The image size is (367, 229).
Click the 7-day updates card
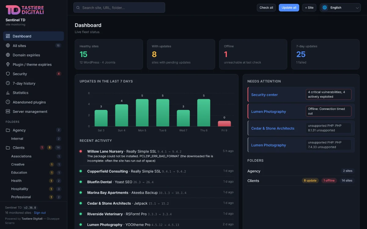325,54
